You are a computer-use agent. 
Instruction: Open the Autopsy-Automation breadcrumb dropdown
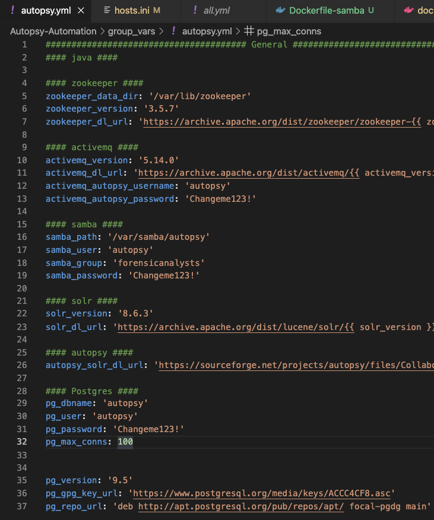(52, 31)
